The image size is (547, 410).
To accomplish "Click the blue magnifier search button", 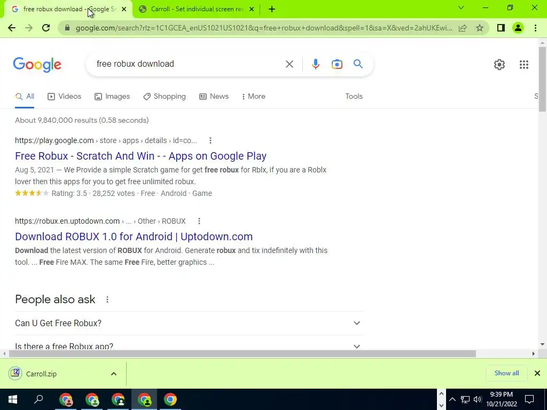I will (358, 64).
